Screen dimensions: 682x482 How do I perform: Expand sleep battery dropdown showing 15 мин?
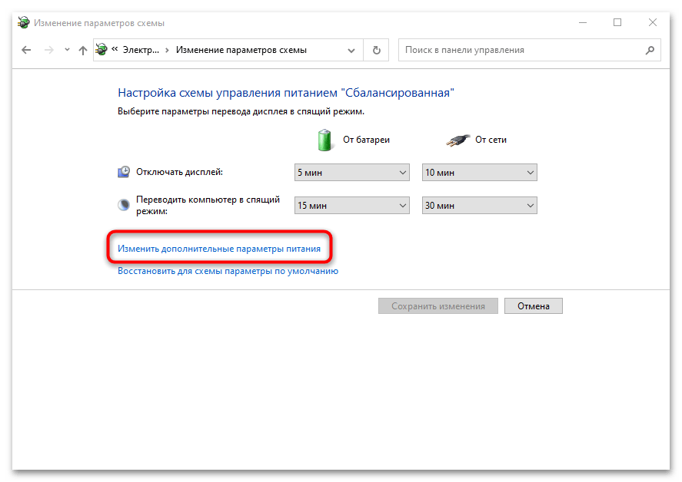(x=351, y=206)
